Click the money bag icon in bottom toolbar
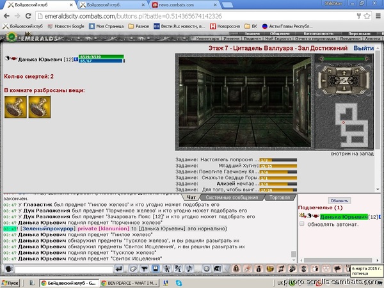The height and width of the screenshot is (288, 384). (259, 269)
